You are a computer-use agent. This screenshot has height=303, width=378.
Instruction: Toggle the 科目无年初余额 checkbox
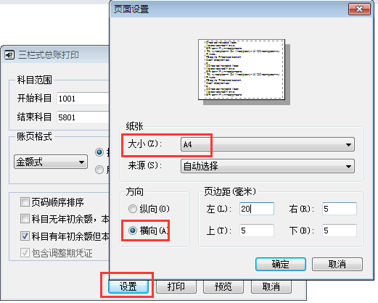point(25,219)
